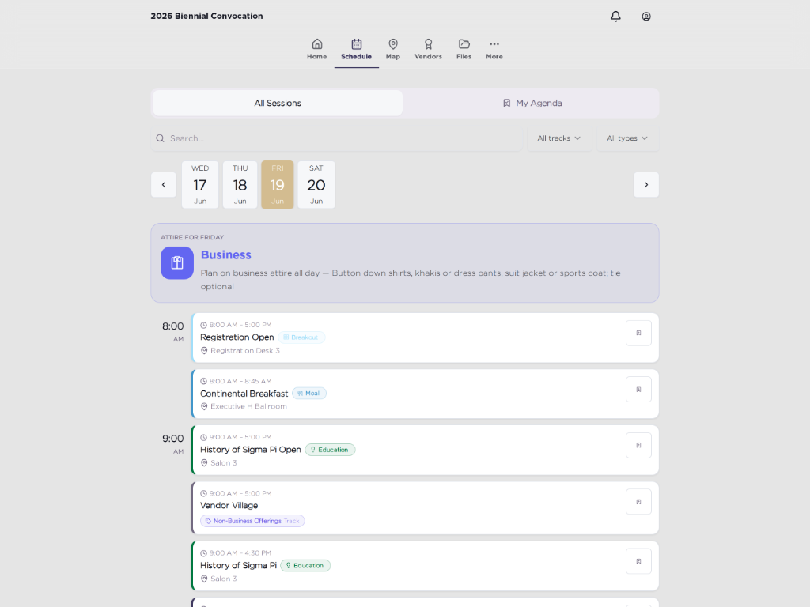Image resolution: width=810 pixels, height=607 pixels.
Task: Open the Map tab
Action: (x=392, y=50)
